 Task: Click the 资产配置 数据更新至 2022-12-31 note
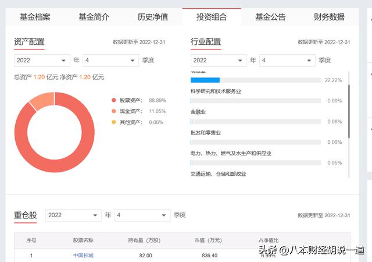tap(139, 42)
